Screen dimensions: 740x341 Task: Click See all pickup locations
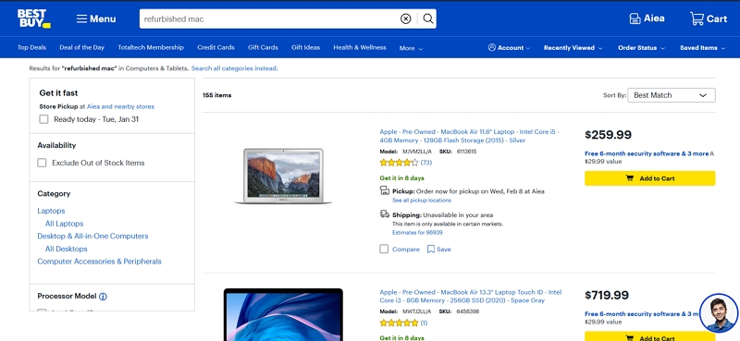[422, 201]
